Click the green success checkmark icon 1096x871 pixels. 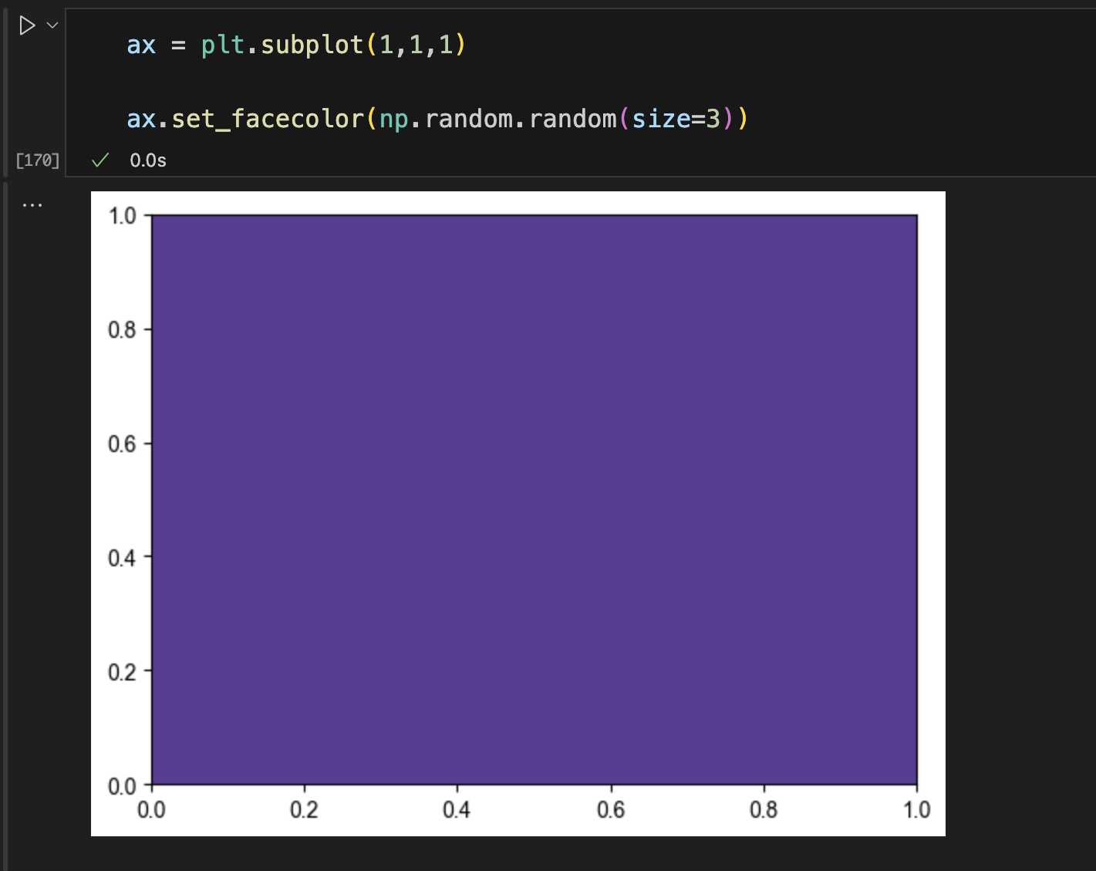coord(100,160)
